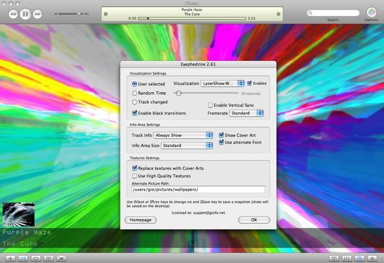
Task: Toggle shuffle button in bottom bar
Action: tap(23, 258)
